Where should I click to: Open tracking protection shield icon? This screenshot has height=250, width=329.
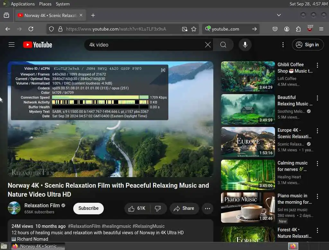(51, 29)
